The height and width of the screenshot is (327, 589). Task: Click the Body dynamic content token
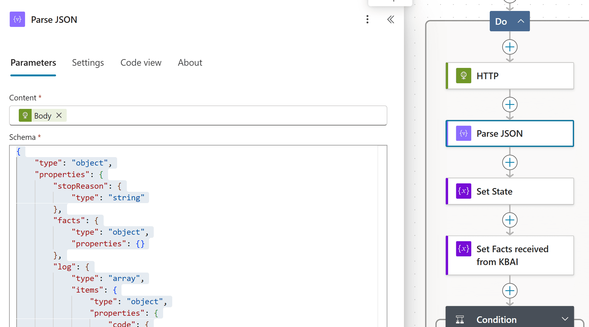[43, 115]
